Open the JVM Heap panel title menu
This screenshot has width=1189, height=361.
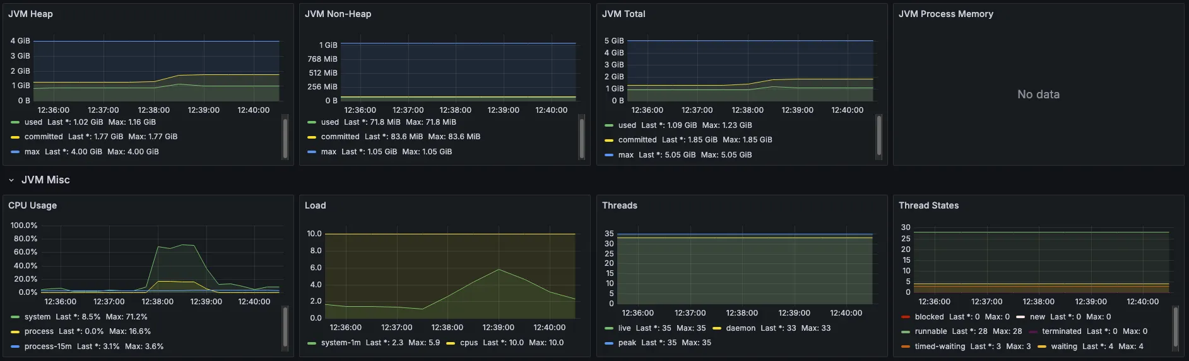pyautogui.click(x=30, y=14)
